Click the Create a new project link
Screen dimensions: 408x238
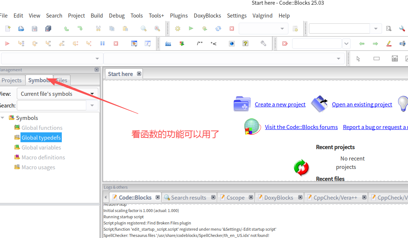280,104
